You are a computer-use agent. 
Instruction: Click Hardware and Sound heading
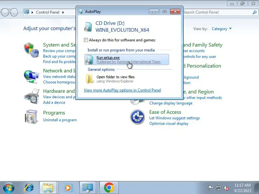tap(59, 91)
